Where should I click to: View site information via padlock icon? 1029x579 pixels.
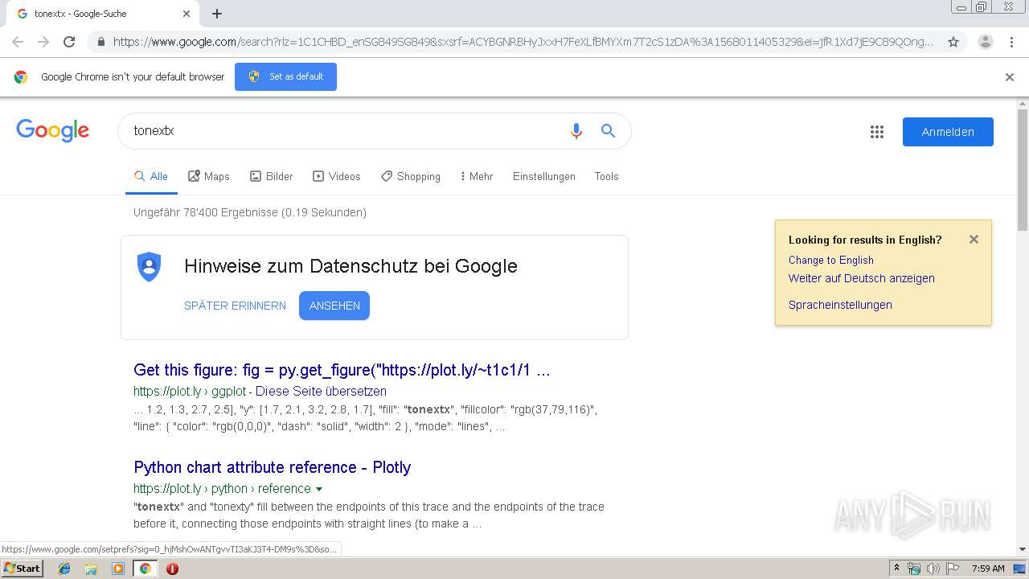pyautogui.click(x=100, y=42)
